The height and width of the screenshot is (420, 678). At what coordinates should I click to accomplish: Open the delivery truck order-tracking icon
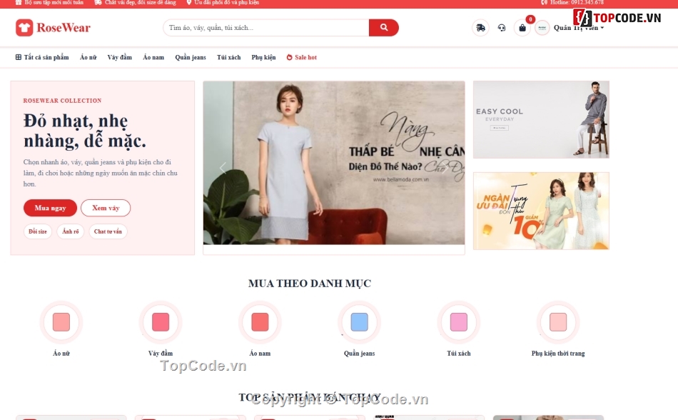pos(480,28)
